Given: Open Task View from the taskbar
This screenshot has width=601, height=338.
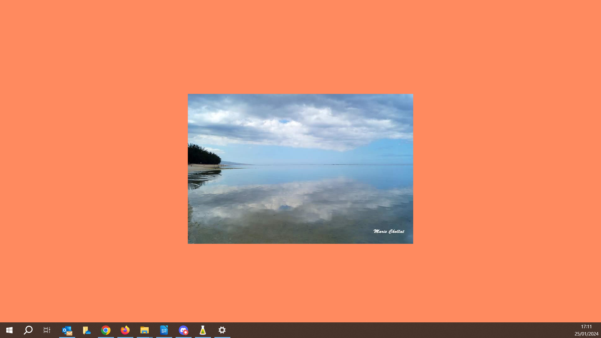Looking at the screenshot, I should 47,330.
